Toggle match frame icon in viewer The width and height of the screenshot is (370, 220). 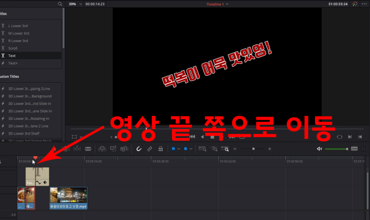[x=339, y=136]
